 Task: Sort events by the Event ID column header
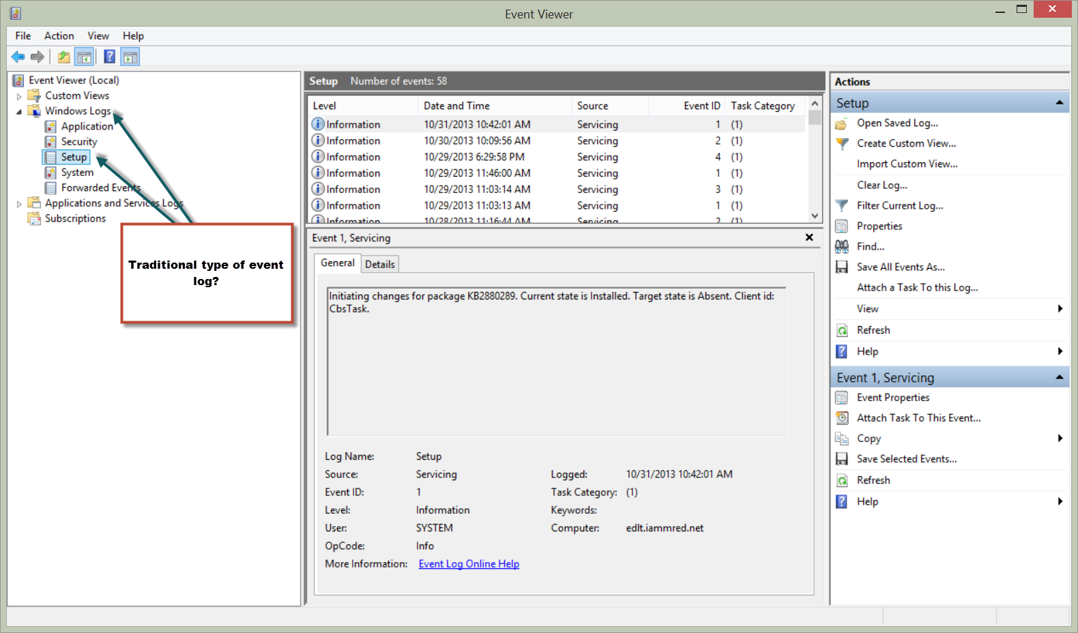pyautogui.click(x=687, y=106)
